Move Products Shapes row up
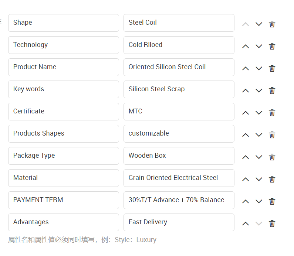 [x=246, y=135]
